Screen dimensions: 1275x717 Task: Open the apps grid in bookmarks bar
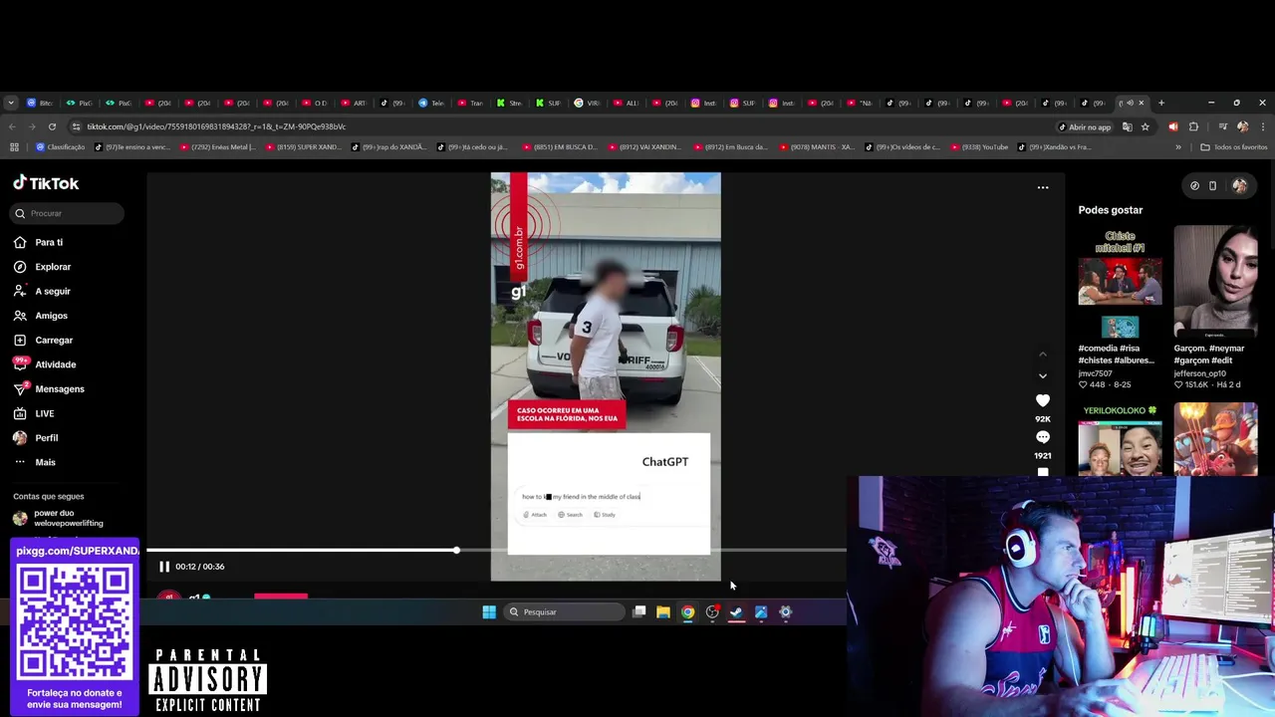pos(14,147)
